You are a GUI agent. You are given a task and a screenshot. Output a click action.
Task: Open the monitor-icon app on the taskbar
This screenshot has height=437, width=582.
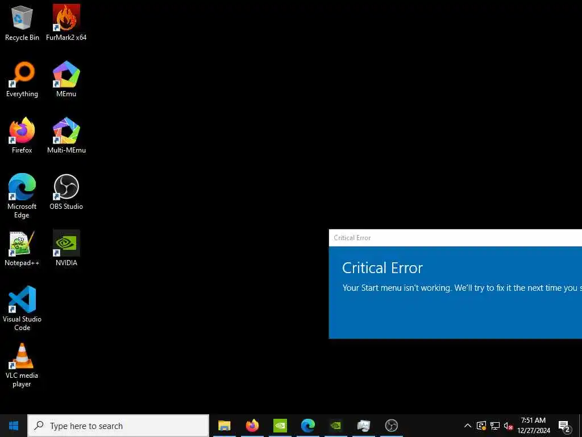point(363,426)
